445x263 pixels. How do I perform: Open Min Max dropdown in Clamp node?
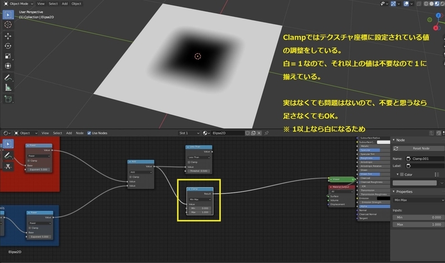pos(200,200)
